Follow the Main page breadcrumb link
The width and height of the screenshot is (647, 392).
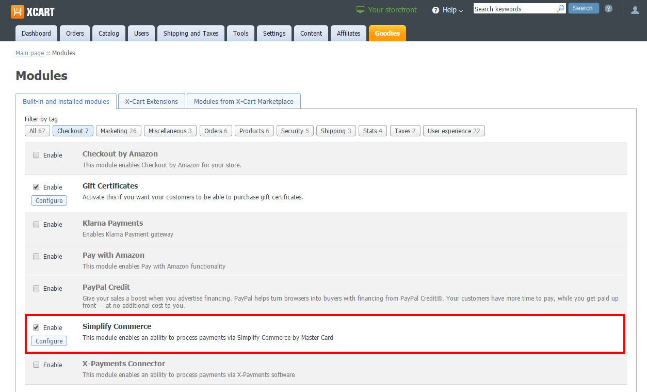29,53
